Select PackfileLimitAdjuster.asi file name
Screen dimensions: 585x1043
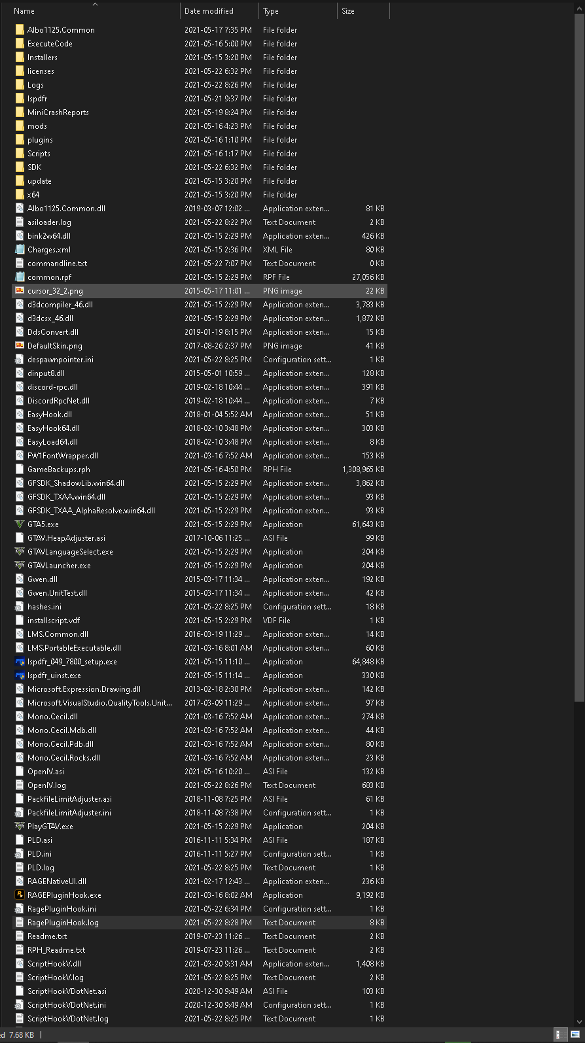(69, 799)
